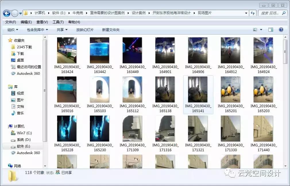The height and width of the screenshot is (186, 290).
Task: Open the address bar history dropdown arrow
Action: click(x=246, y=13)
